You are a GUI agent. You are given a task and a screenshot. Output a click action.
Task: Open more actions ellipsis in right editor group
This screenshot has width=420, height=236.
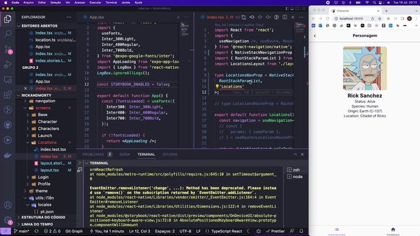301,17
